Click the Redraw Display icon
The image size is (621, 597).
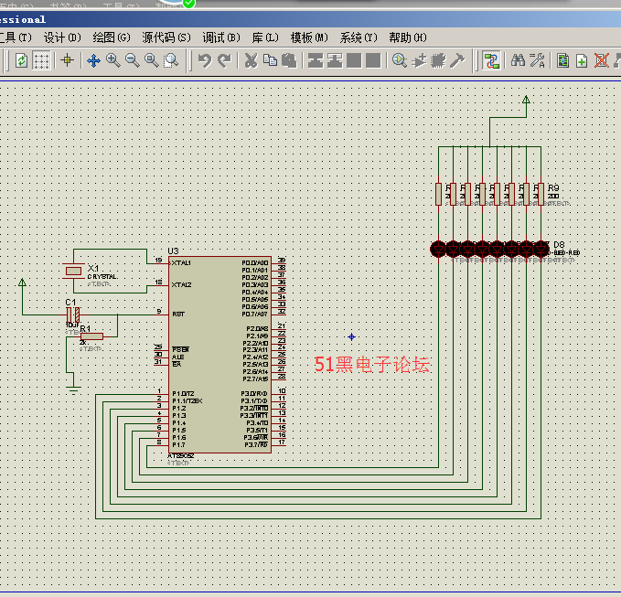pyautogui.click(x=21, y=60)
